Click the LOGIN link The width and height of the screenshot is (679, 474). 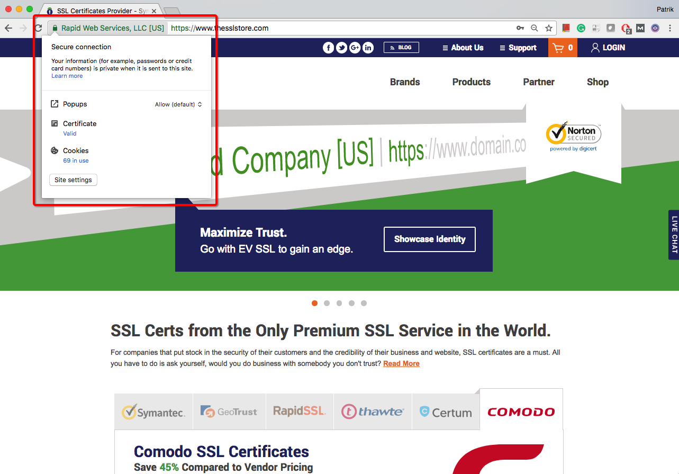[x=608, y=48]
